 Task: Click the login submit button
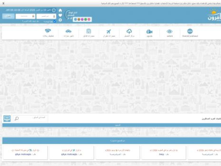[x=8, y=16]
